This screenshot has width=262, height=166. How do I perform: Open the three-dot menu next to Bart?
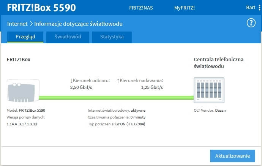point(259,8)
